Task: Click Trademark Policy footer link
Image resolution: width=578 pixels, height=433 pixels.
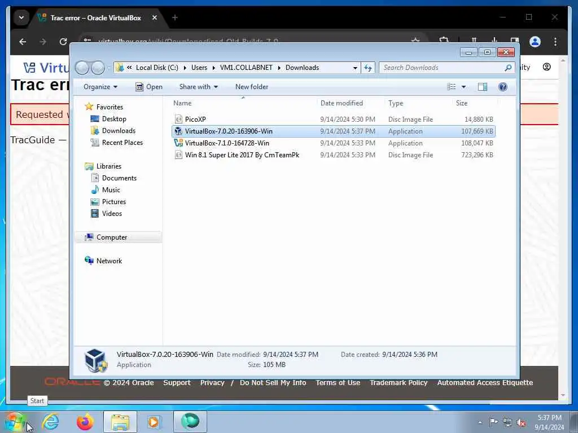Action: coord(399,383)
